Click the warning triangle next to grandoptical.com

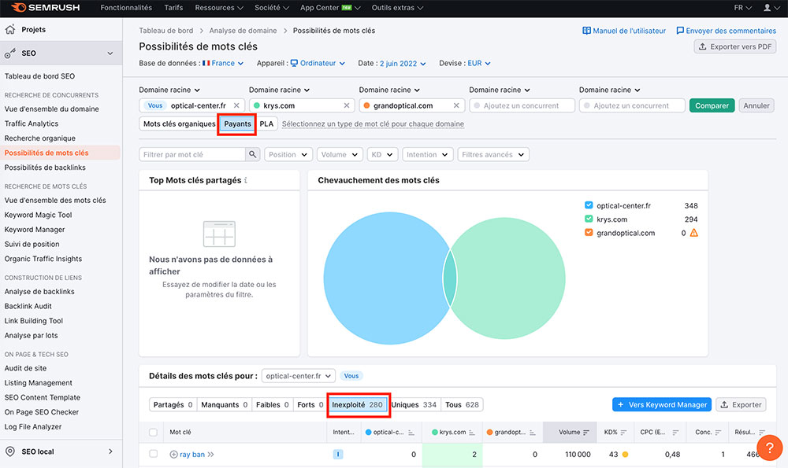coord(694,233)
